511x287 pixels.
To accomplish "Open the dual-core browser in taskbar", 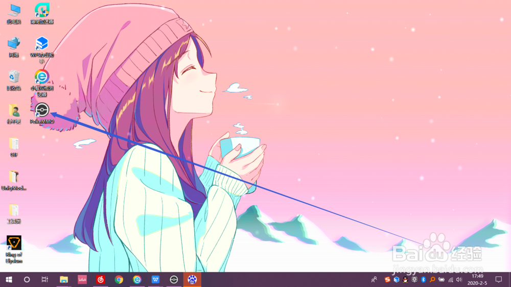I will pyautogui.click(x=137, y=279).
